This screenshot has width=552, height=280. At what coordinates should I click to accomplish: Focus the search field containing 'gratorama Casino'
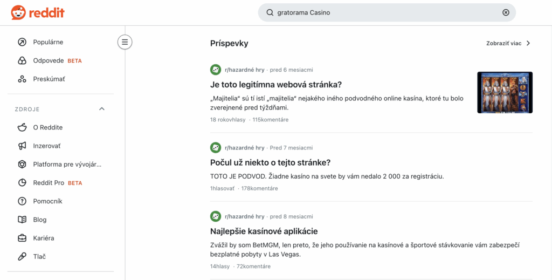(x=385, y=12)
